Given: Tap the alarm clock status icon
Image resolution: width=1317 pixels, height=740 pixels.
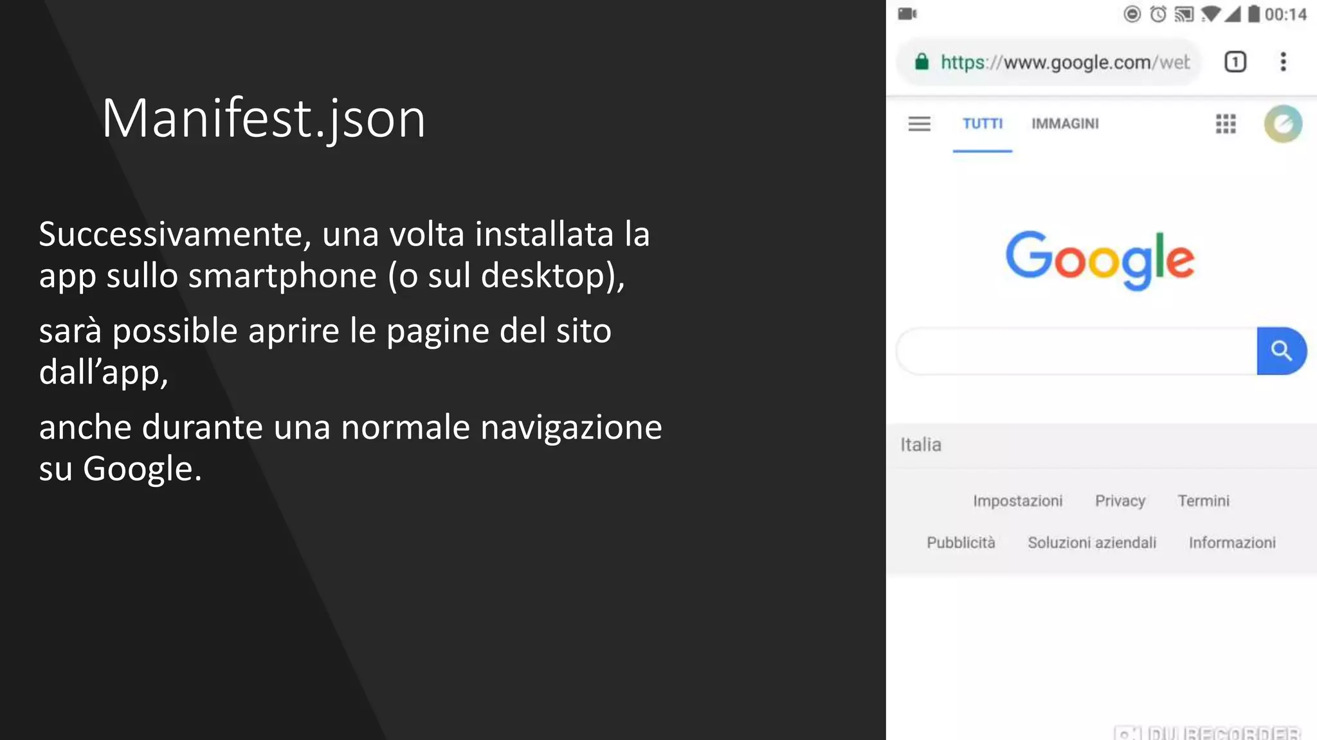Looking at the screenshot, I should coord(1158,13).
